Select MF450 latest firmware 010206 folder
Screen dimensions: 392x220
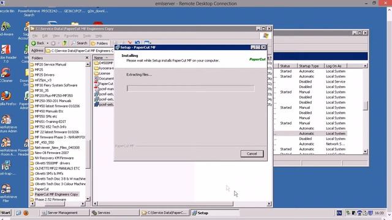[x=57, y=106]
